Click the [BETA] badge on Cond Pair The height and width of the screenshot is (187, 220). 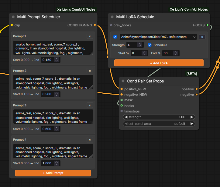point(192,74)
